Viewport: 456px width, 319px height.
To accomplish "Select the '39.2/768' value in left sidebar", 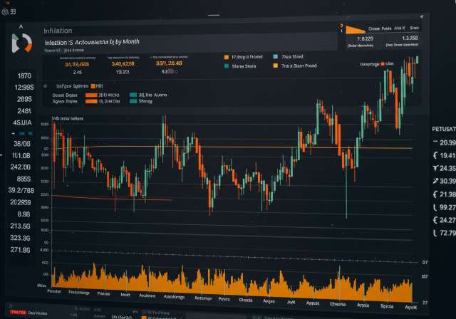I will pos(23,190).
